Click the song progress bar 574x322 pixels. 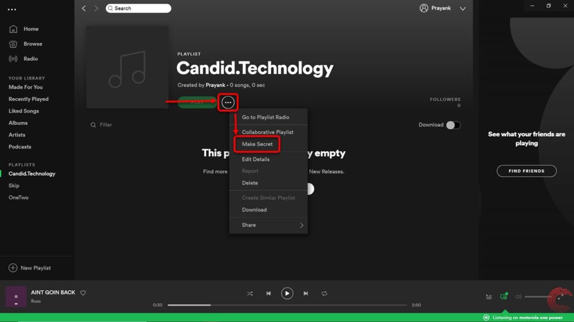tap(287, 305)
